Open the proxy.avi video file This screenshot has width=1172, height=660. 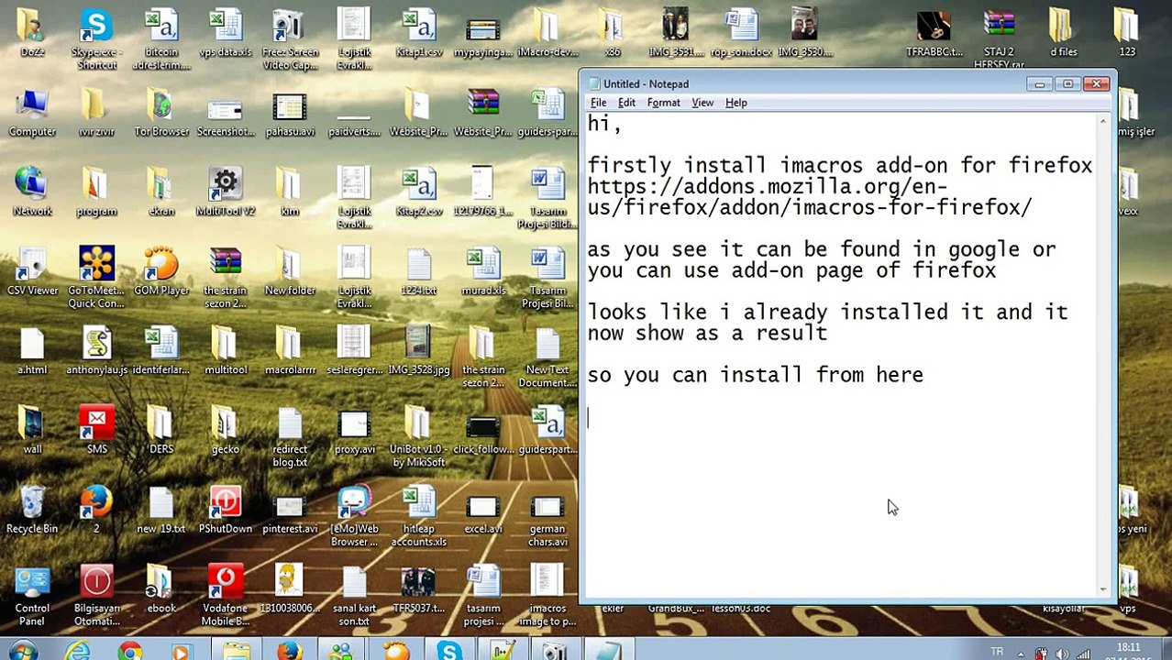coord(354,431)
